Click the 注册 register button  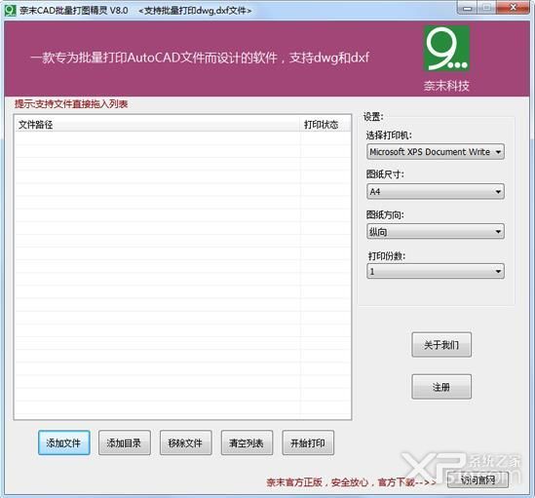[x=441, y=387]
